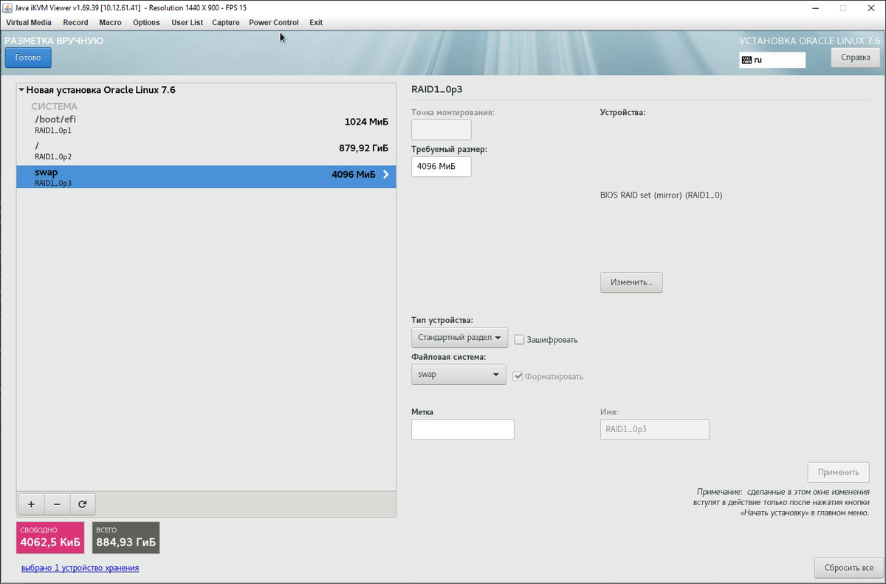The image size is (886, 584).
Task: Click the BIOS RAID set (mirror) device entry
Action: pyautogui.click(x=661, y=195)
